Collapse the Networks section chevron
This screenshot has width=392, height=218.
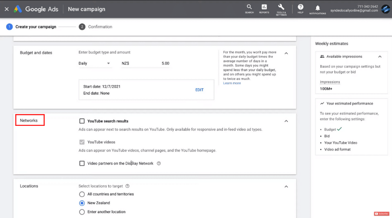coord(286,121)
